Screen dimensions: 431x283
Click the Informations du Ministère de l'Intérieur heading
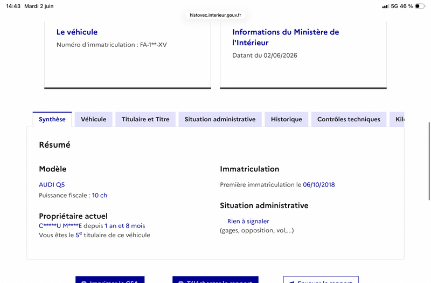pos(286,37)
